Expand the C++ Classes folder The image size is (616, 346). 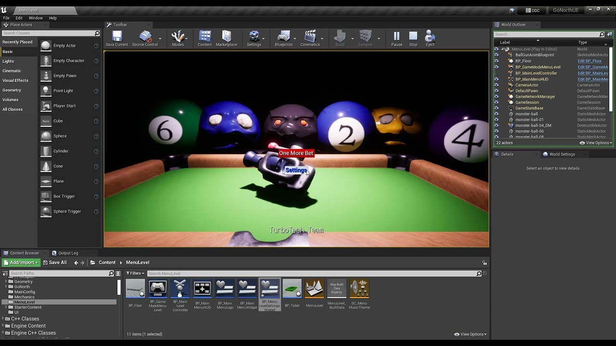[4, 319]
